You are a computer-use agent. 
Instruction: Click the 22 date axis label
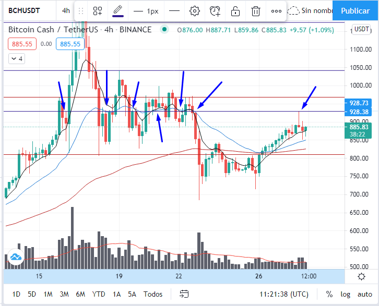coord(179,276)
